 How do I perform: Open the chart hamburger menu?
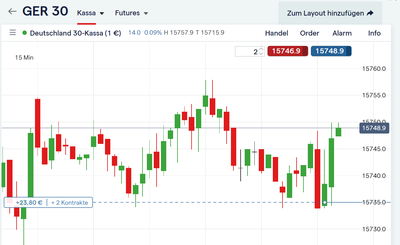pyautogui.click(x=12, y=32)
